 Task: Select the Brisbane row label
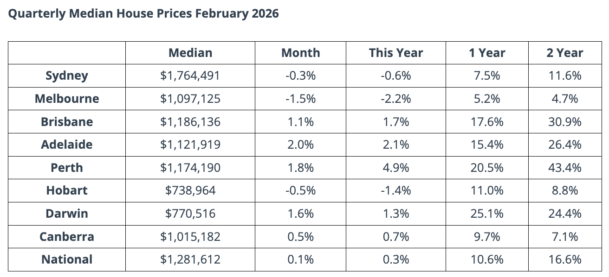point(67,122)
